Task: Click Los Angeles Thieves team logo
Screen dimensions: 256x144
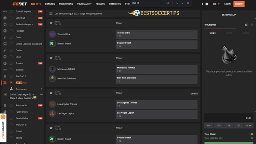Action: (x=52, y=104)
